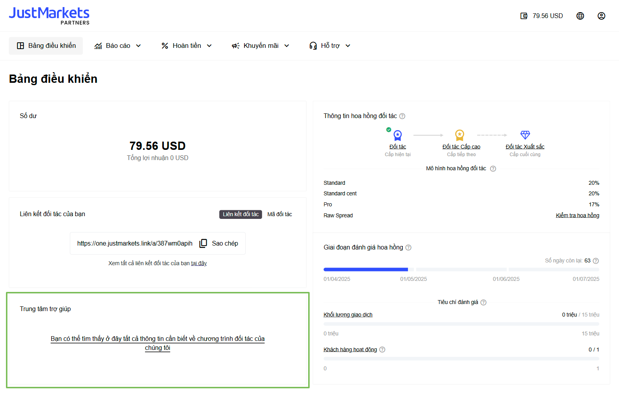Click the Đối tác ribbon badge icon
Screen dimensions: 619x397
point(398,135)
